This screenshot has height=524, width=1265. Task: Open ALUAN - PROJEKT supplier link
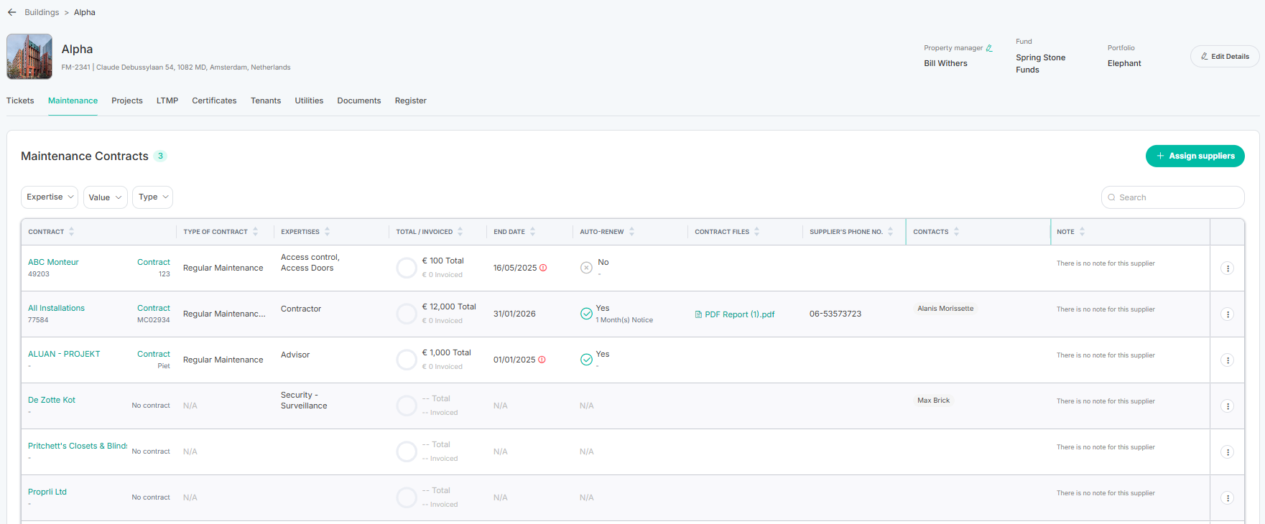pos(64,354)
